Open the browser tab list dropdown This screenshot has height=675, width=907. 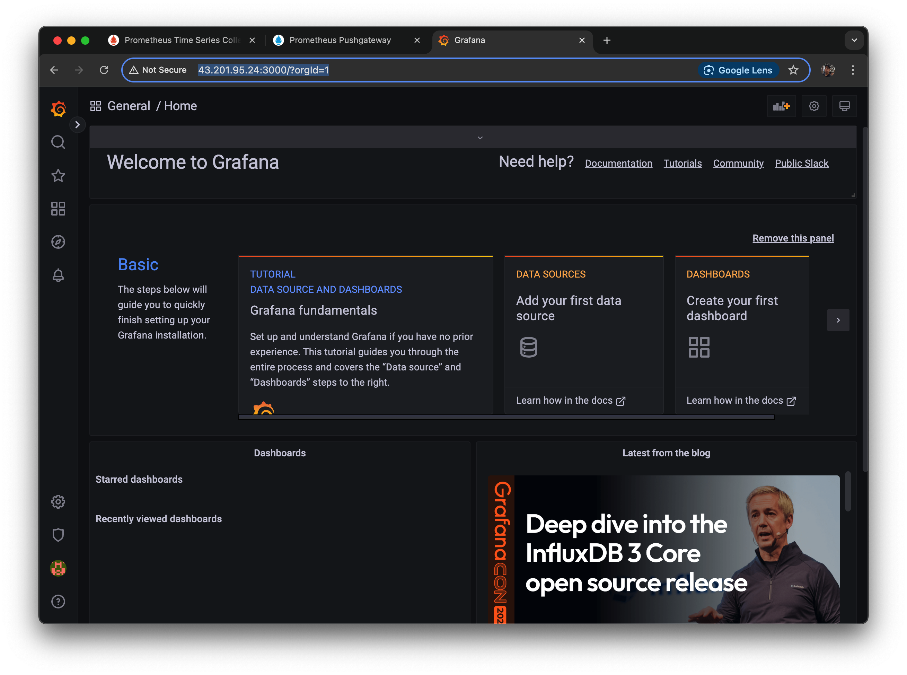tap(854, 40)
